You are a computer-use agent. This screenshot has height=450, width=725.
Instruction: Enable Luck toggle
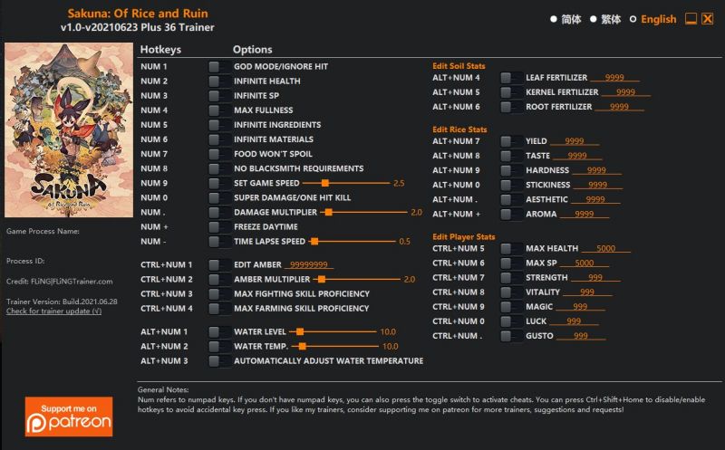click(x=511, y=321)
